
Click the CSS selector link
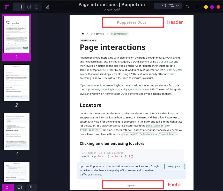166,62
